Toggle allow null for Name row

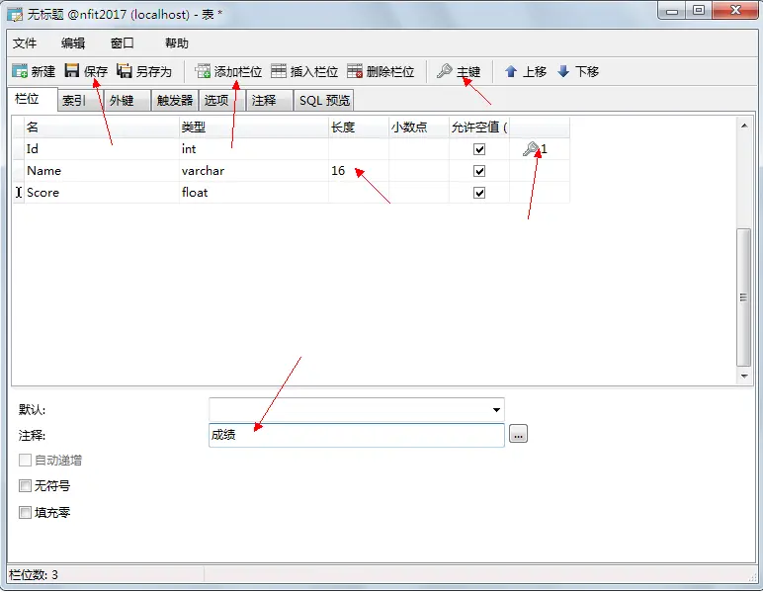tap(479, 171)
